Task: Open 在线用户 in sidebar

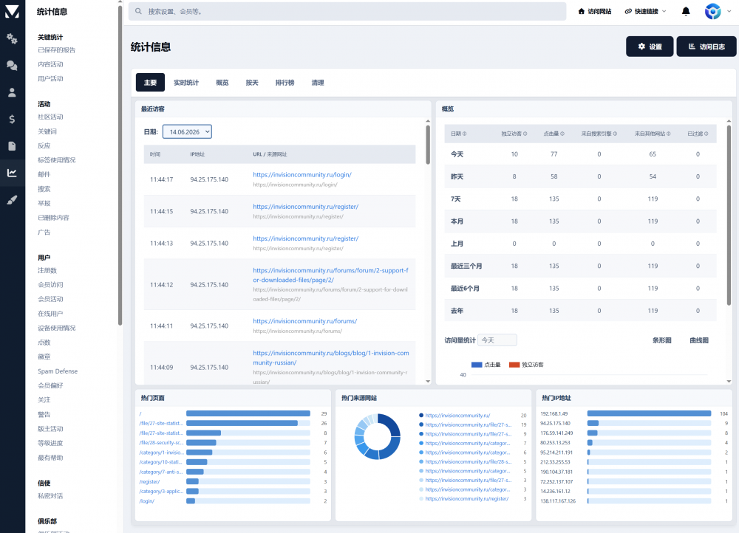Action: click(50, 314)
